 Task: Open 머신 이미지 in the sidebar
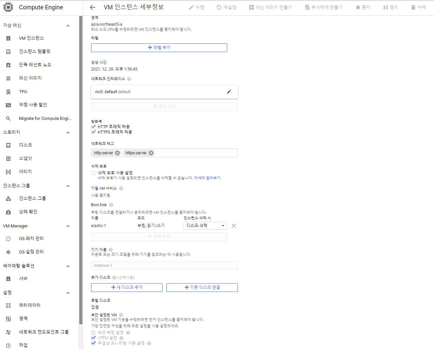[x=30, y=78]
